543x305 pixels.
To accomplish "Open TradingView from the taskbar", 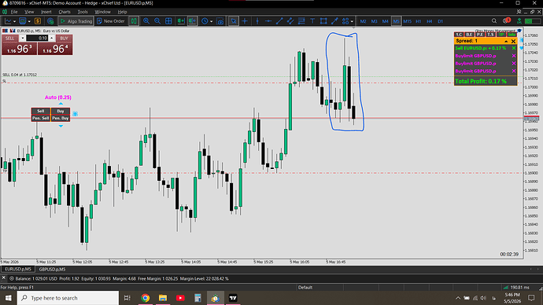I will pos(233,298).
